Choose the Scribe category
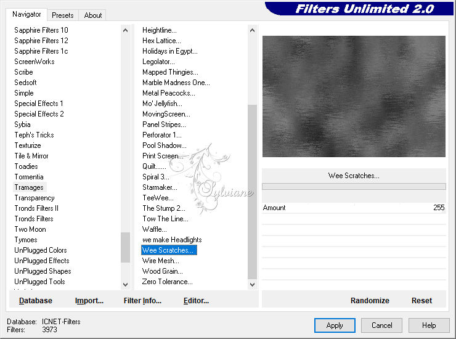This screenshot has height=339, width=456. (x=23, y=72)
